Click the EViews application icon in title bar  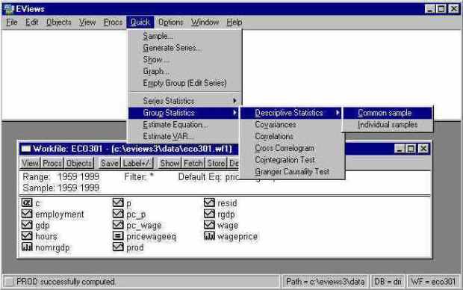coord(9,9)
